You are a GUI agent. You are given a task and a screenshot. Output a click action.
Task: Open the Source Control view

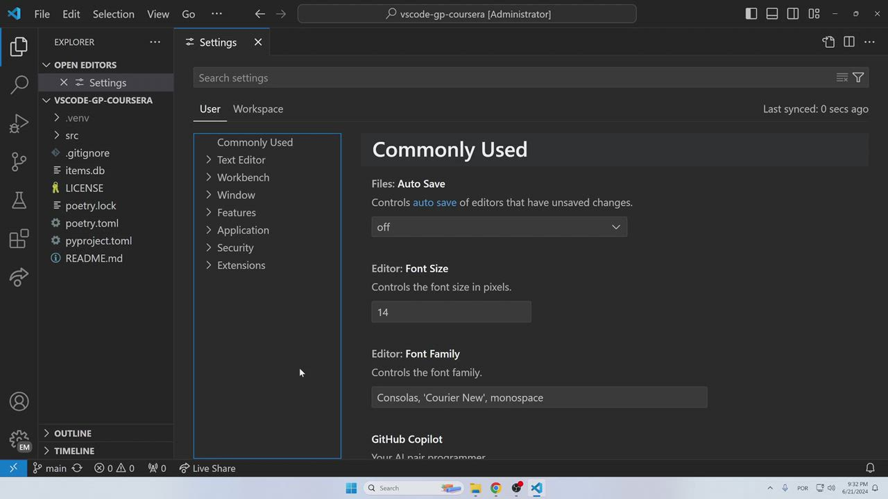click(19, 161)
